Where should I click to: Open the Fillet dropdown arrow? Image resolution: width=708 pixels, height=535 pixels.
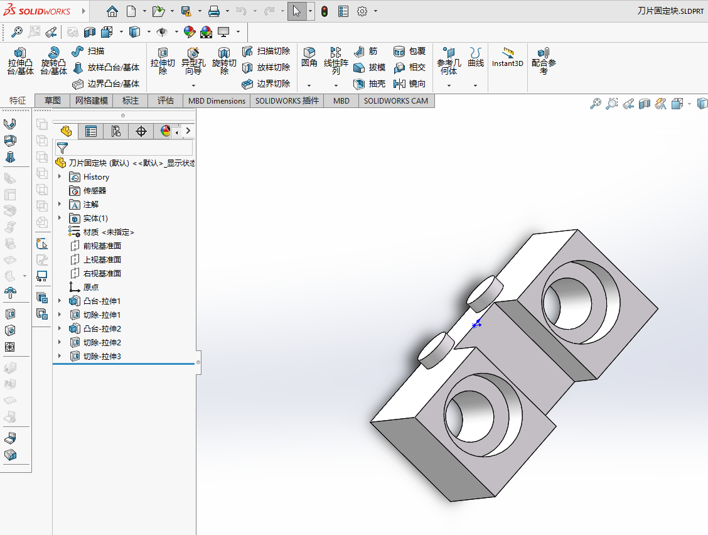pos(309,85)
